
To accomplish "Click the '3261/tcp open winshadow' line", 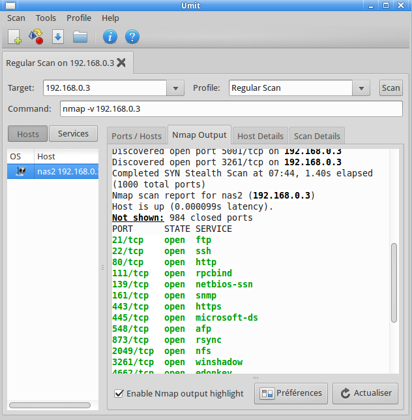I will pos(177,362).
